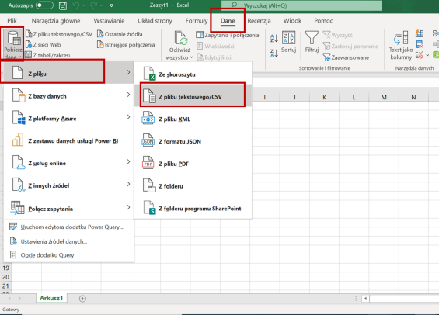Click Edytuj linki button

pos(214,57)
